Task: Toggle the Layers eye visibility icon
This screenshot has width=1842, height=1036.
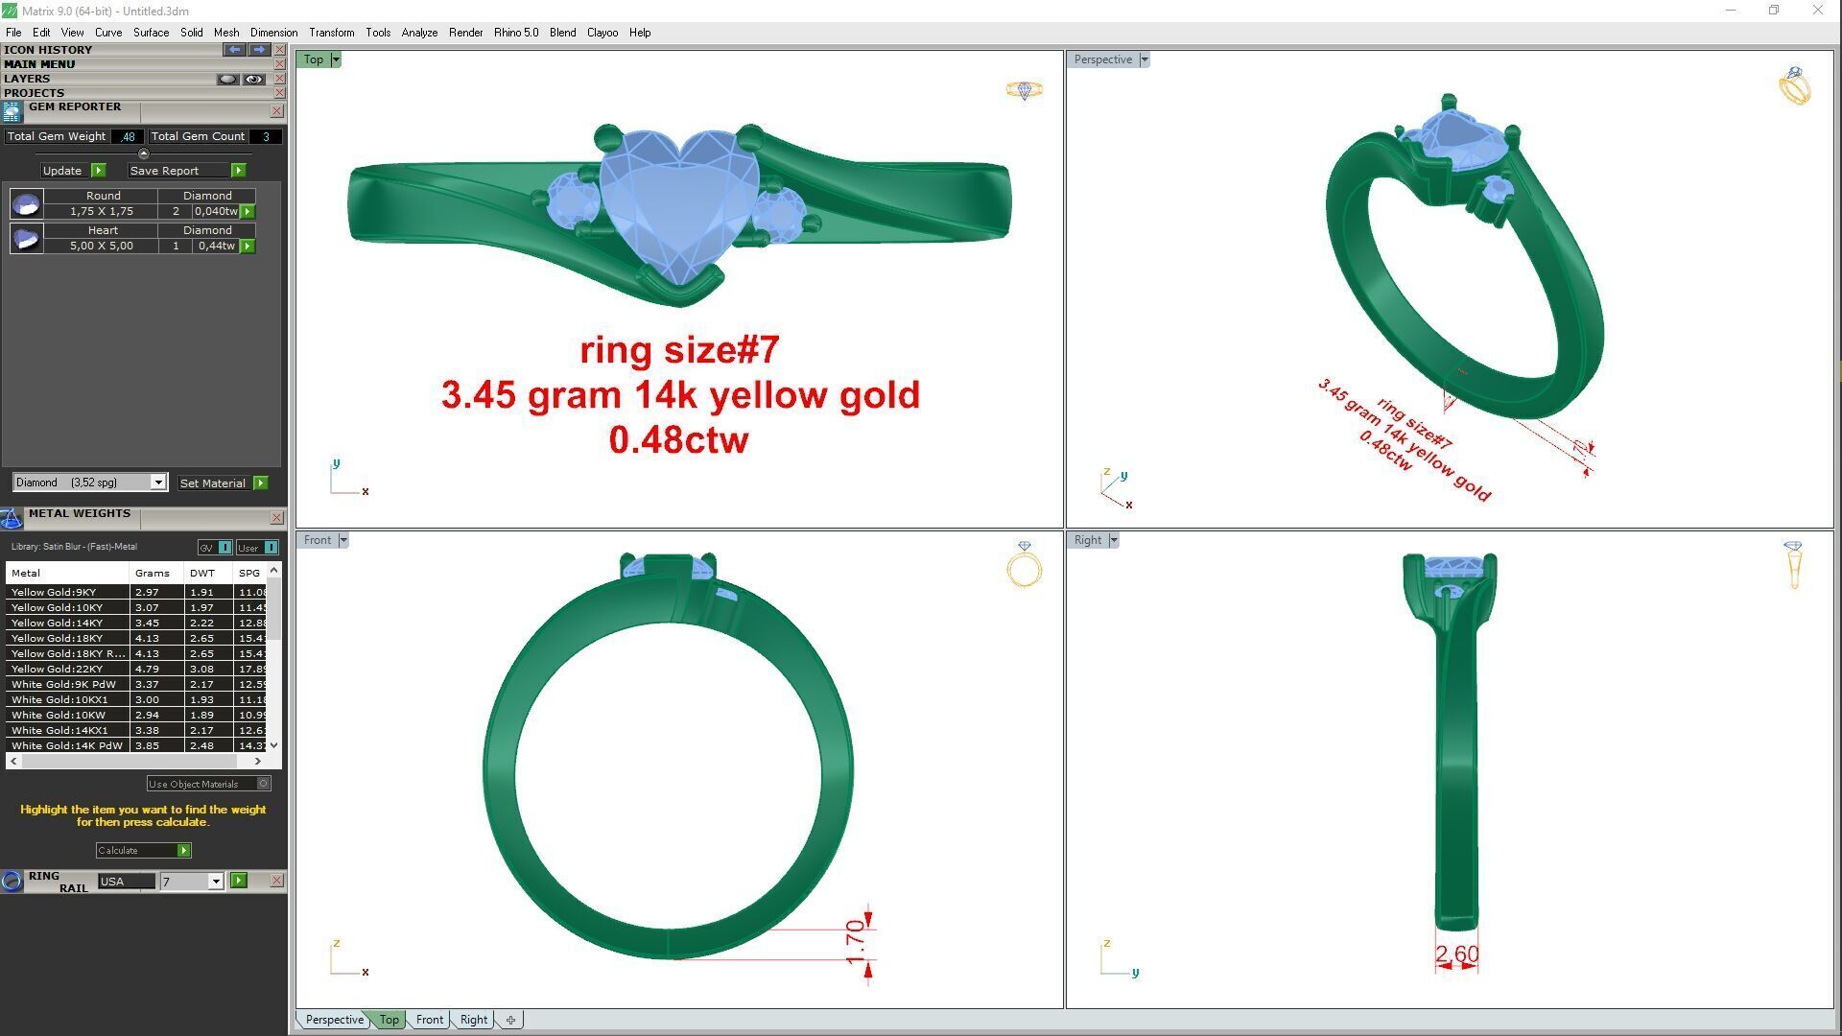Action: 253,79
